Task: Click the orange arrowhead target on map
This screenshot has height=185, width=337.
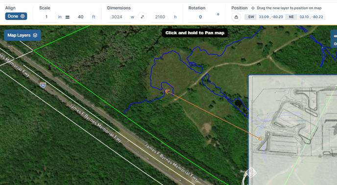Action: tap(167, 91)
